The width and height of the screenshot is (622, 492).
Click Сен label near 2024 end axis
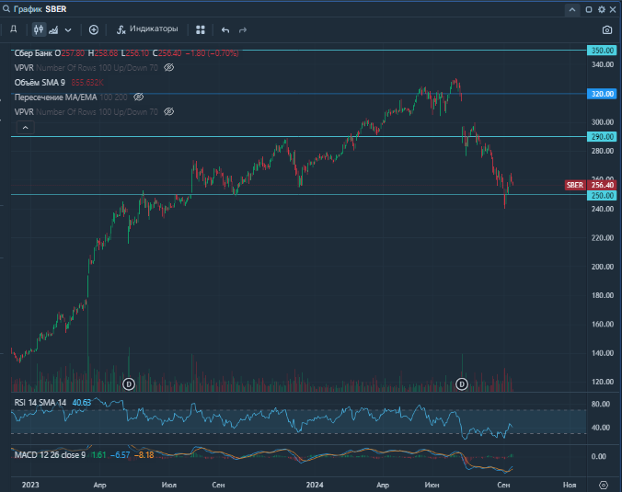503,485
